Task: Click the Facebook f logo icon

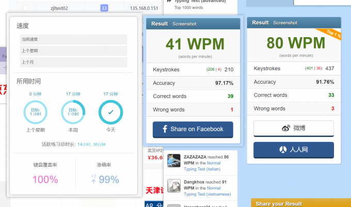Action: pos(165,129)
